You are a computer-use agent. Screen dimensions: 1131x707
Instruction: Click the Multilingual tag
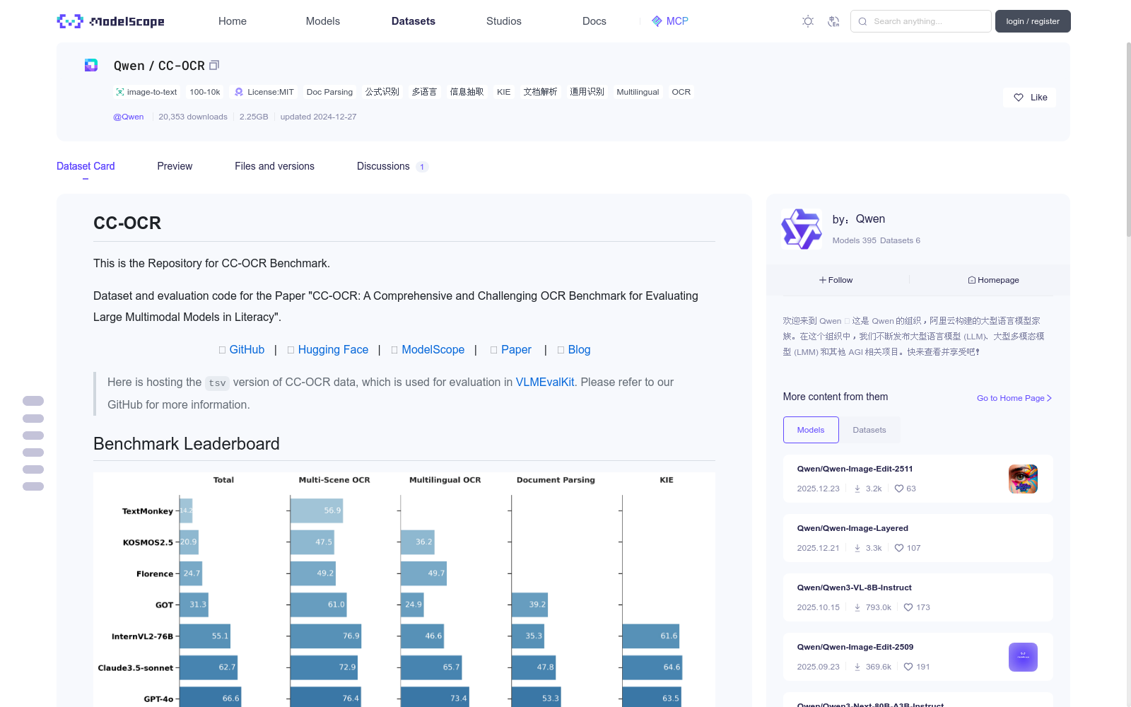(638, 92)
